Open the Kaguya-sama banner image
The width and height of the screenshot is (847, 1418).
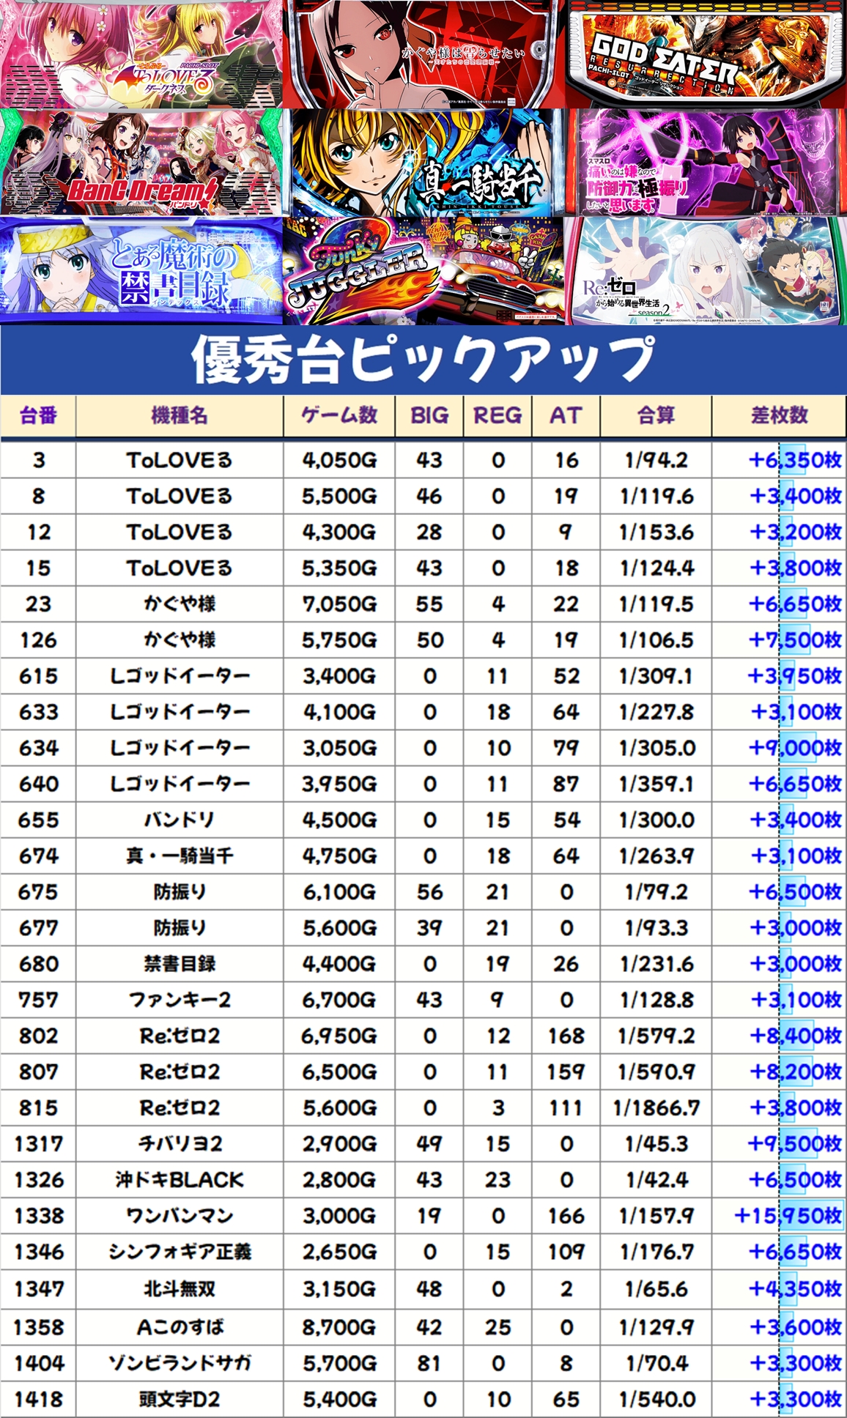click(x=423, y=54)
